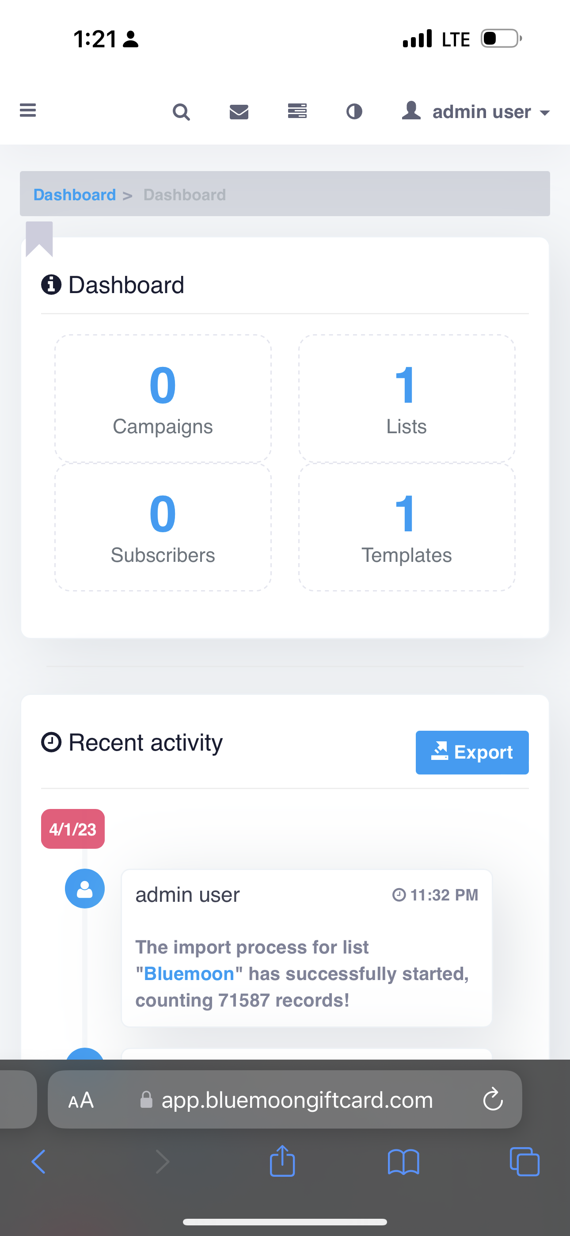Open the Templates count tile
570x1236 pixels.
coord(407,527)
